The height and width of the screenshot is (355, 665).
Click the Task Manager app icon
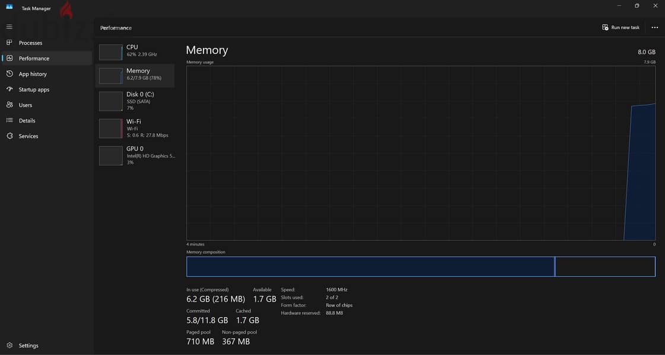pos(9,7)
